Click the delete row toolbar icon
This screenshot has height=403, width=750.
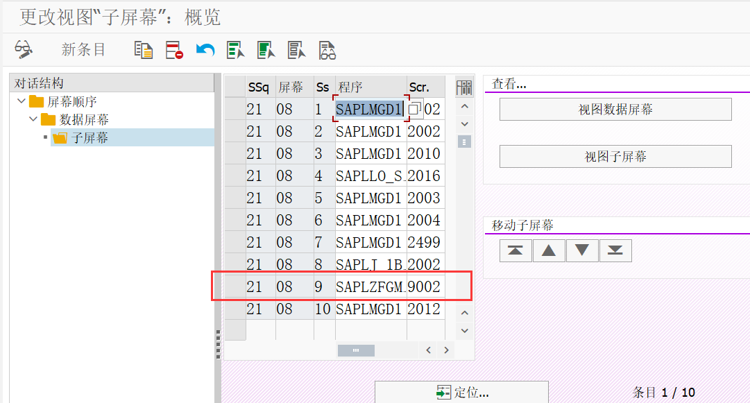[174, 50]
